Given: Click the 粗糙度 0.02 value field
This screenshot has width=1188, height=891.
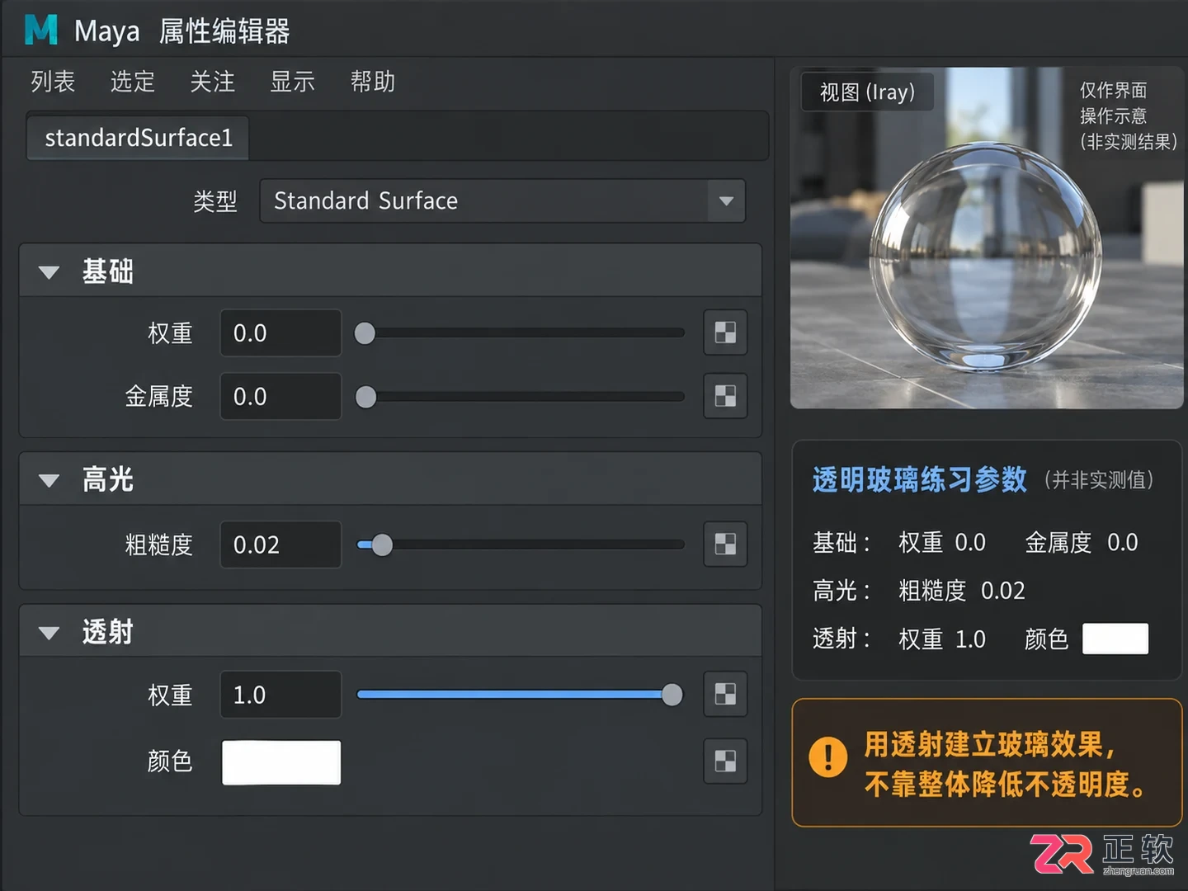Looking at the screenshot, I should click(x=280, y=544).
